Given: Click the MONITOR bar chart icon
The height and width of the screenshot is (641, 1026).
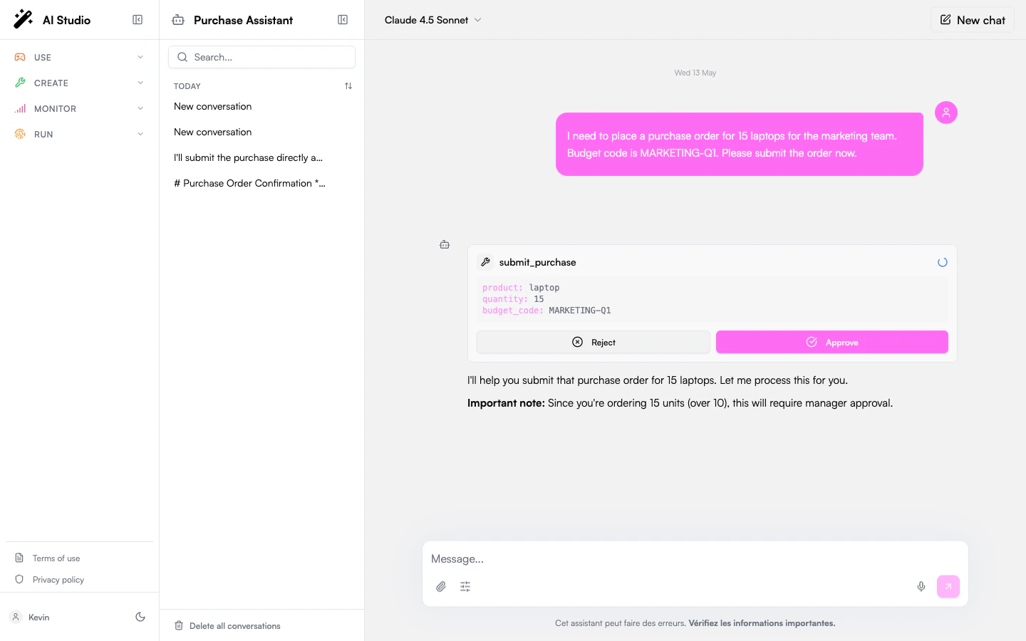Looking at the screenshot, I should click(20, 108).
